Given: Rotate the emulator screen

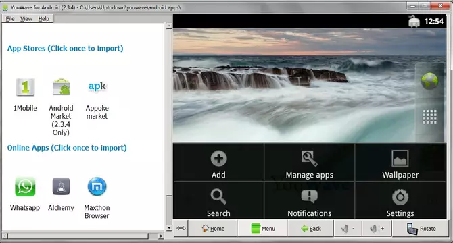Looking at the screenshot, I should point(421,229).
